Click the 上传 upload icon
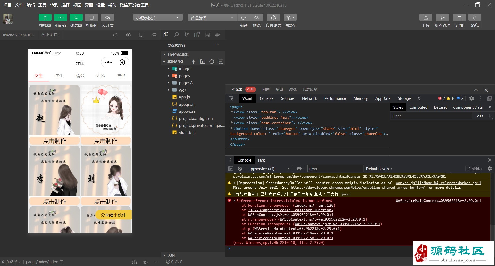 426,18
